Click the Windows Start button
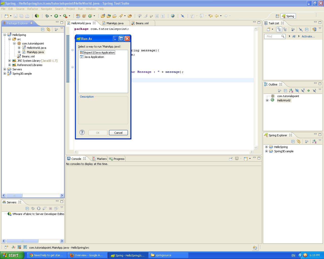324x259 pixels. point(12,255)
